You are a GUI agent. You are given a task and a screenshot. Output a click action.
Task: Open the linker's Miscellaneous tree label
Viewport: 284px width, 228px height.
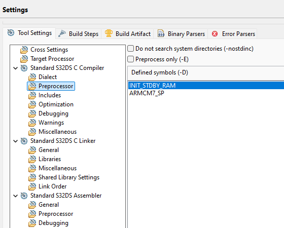58,168
